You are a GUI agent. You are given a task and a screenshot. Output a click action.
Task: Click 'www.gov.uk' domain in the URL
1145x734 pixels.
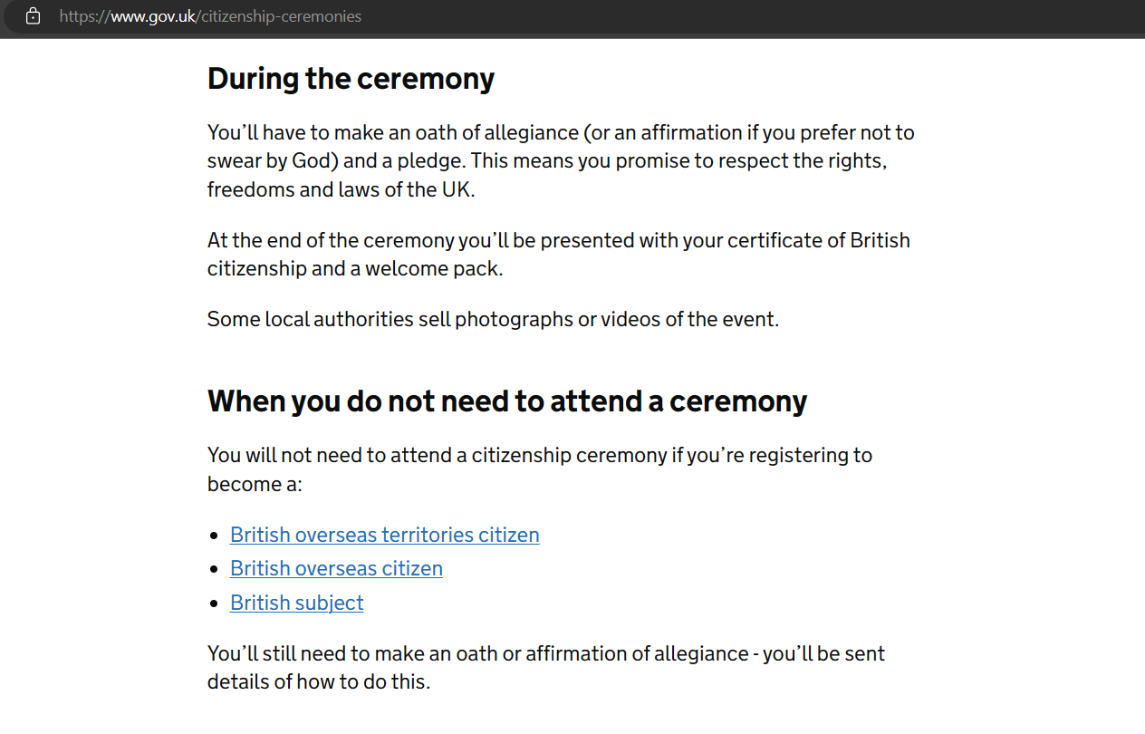[x=152, y=16]
